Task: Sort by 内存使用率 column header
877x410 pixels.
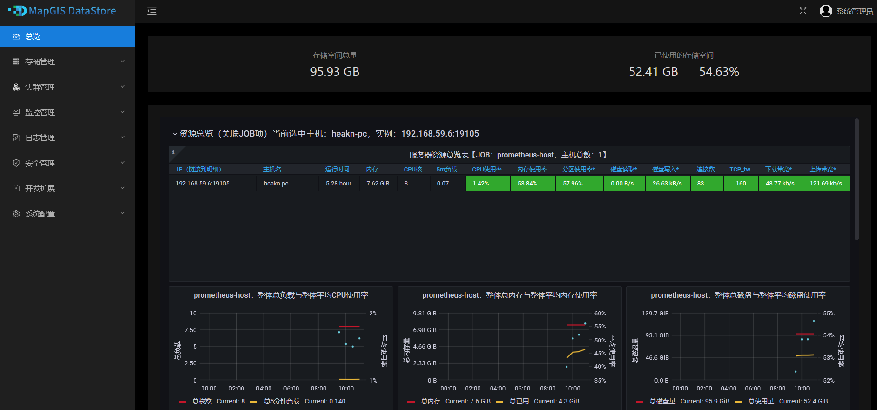Action: pos(532,170)
